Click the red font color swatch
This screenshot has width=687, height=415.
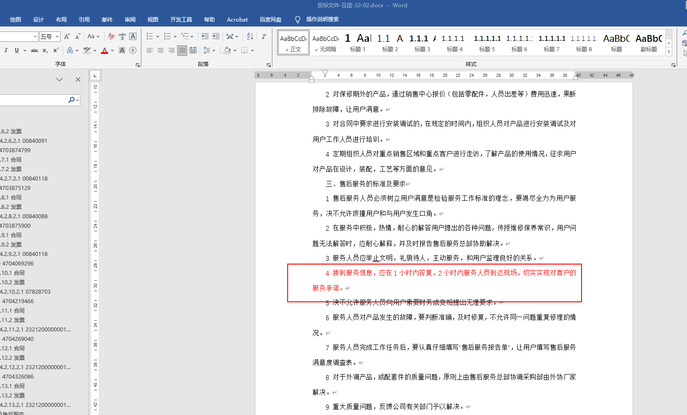pyautogui.click(x=105, y=50)
